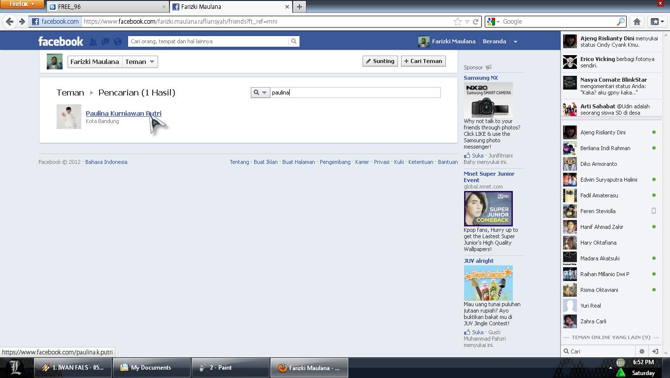Open chat with Feren Steviolla
This screenshot has height=378, width=670.
pyautogui.click(x=611, y=211)
